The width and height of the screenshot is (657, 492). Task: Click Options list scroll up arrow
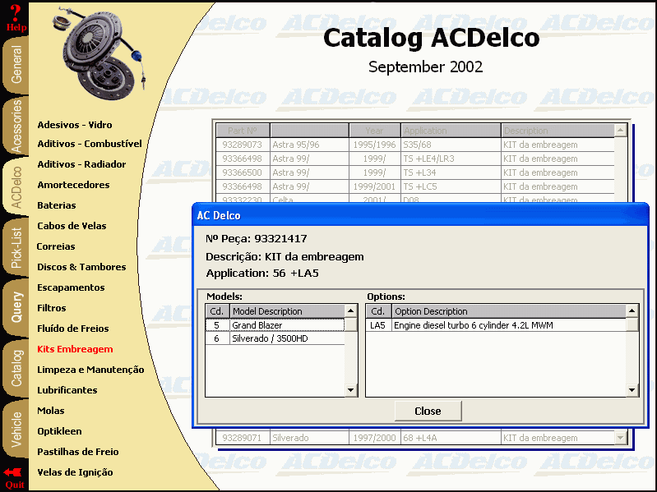click(x=632, y=310)
